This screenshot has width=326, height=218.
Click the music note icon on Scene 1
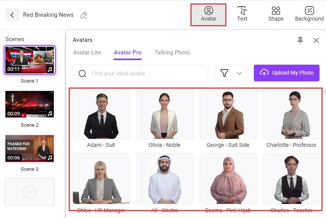tap(50, 69)
